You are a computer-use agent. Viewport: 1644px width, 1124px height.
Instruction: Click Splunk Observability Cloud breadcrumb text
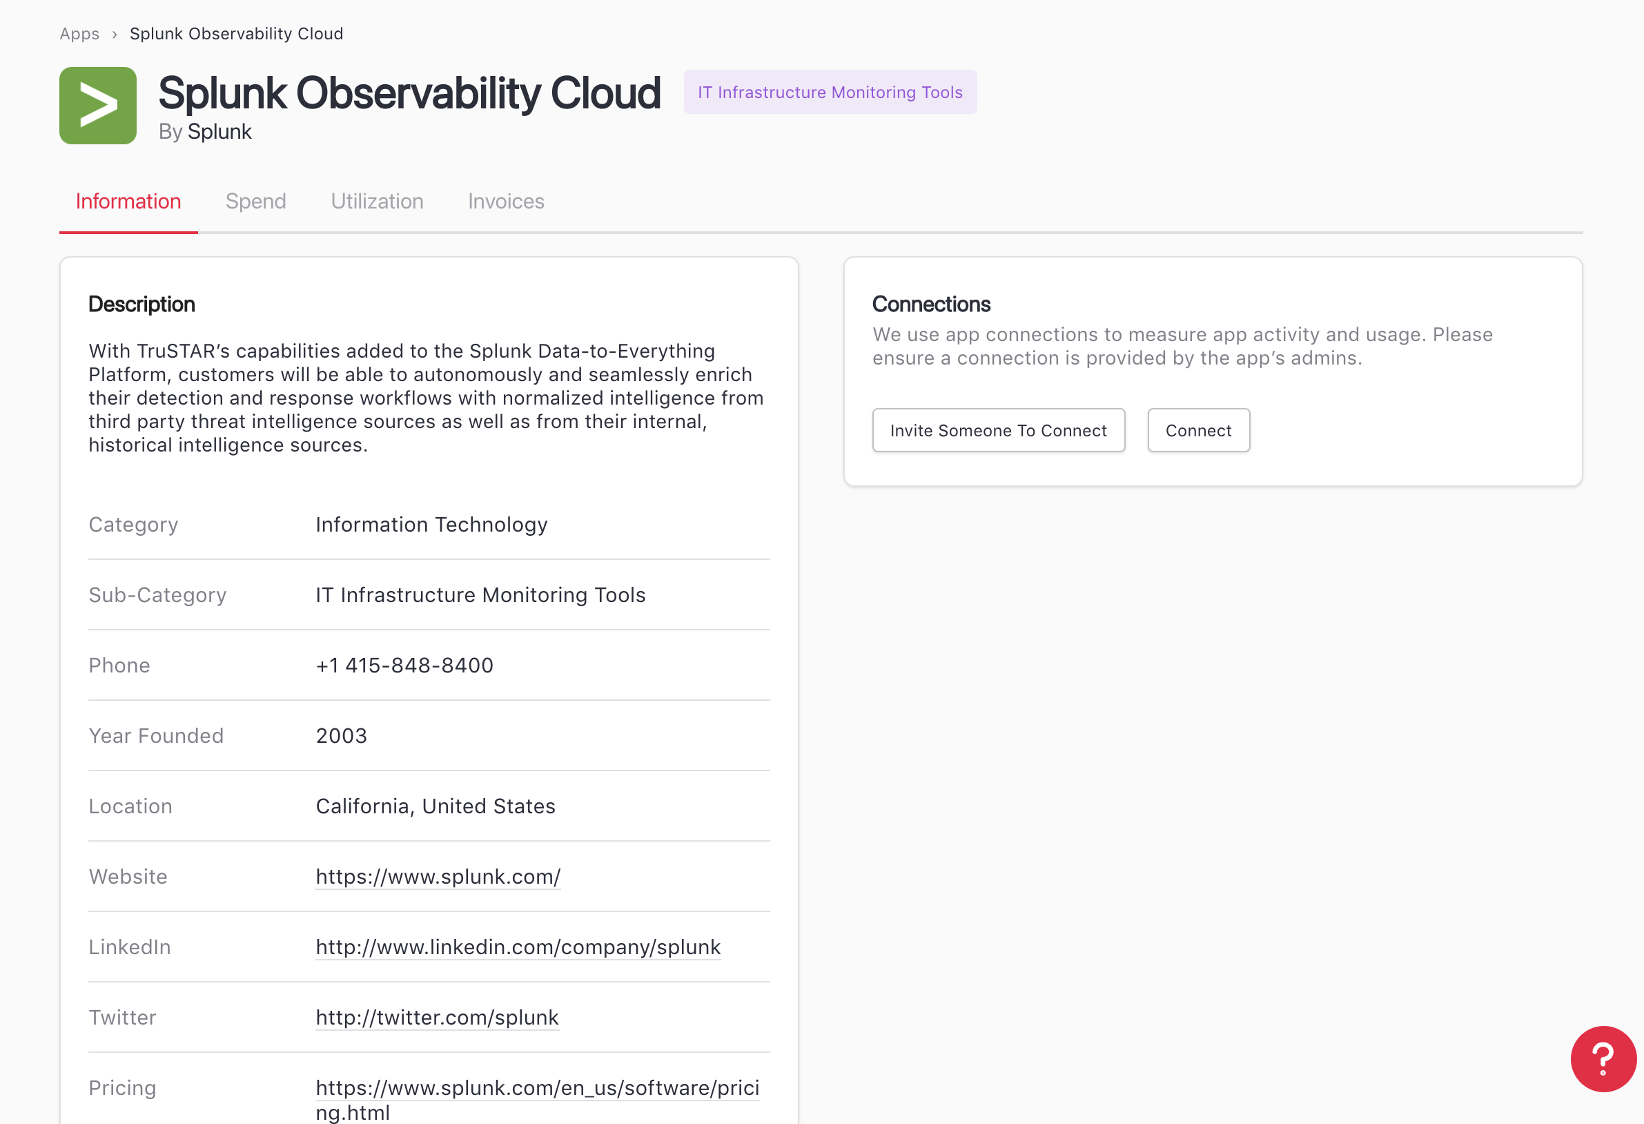point(236,34)
